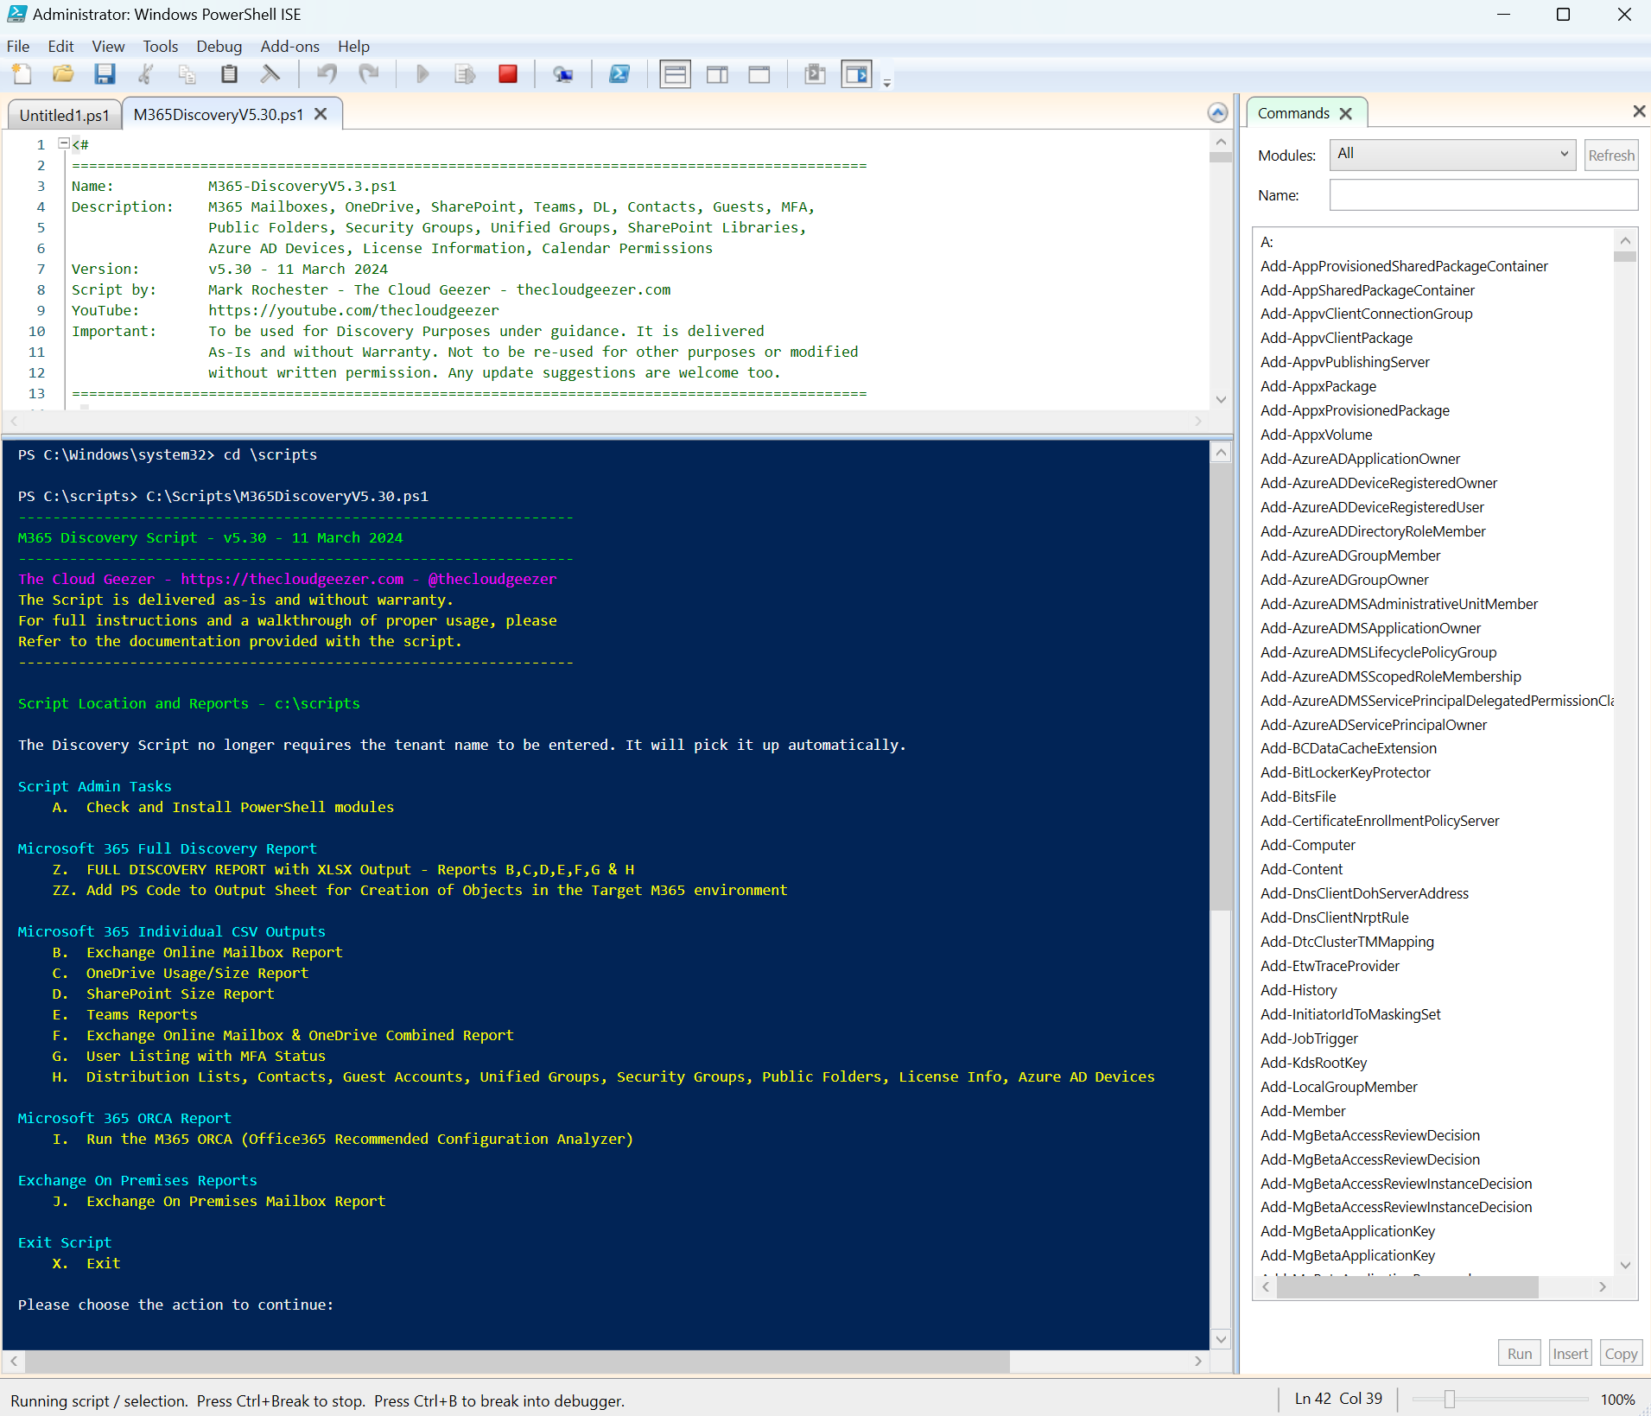Screen dimensions: 1651x1416
Task: Run the selected script text
Action: coord(465,74)
